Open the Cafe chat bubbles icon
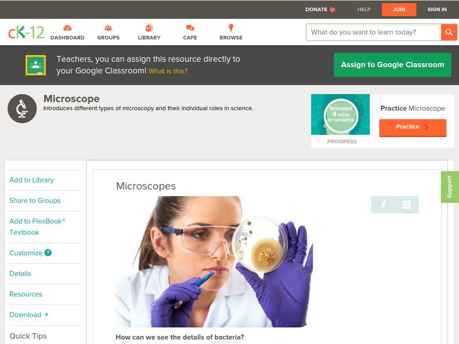The width and height of the screenshot is (459, 344). pos(190,28)
